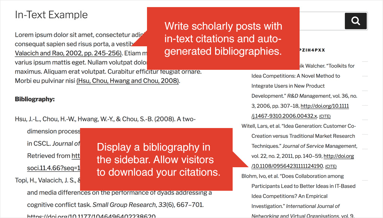This screenshot has width=383, height=218.
Task: Click the 'Write scholarly posts' red callout
Action: click(223, 38)
